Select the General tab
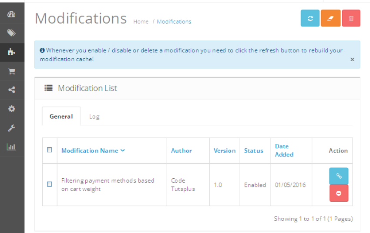This screenshot has width=370, height=233. 61,116
